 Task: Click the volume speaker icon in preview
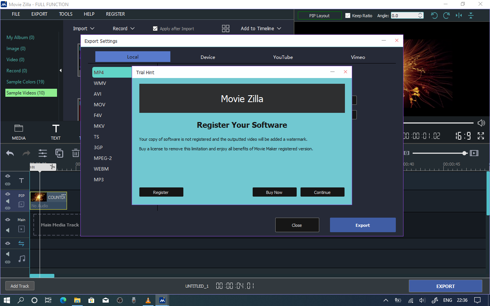click(x=481, y=123)
